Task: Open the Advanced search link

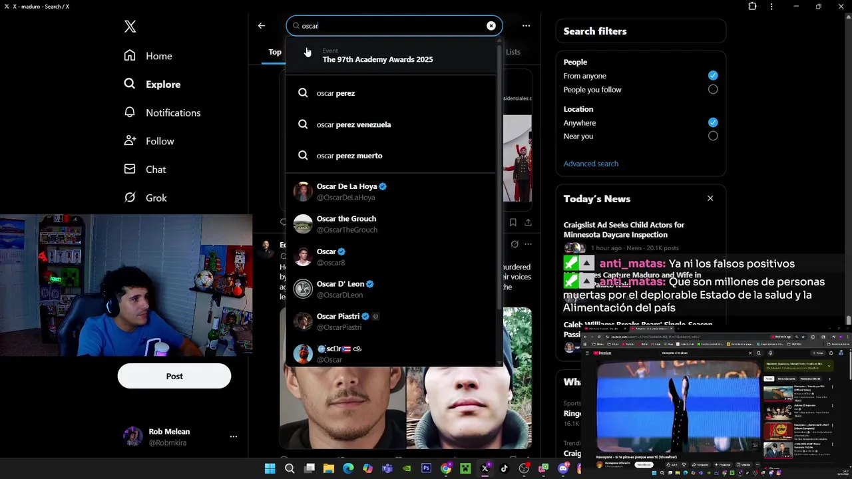Action: (591, 164)
